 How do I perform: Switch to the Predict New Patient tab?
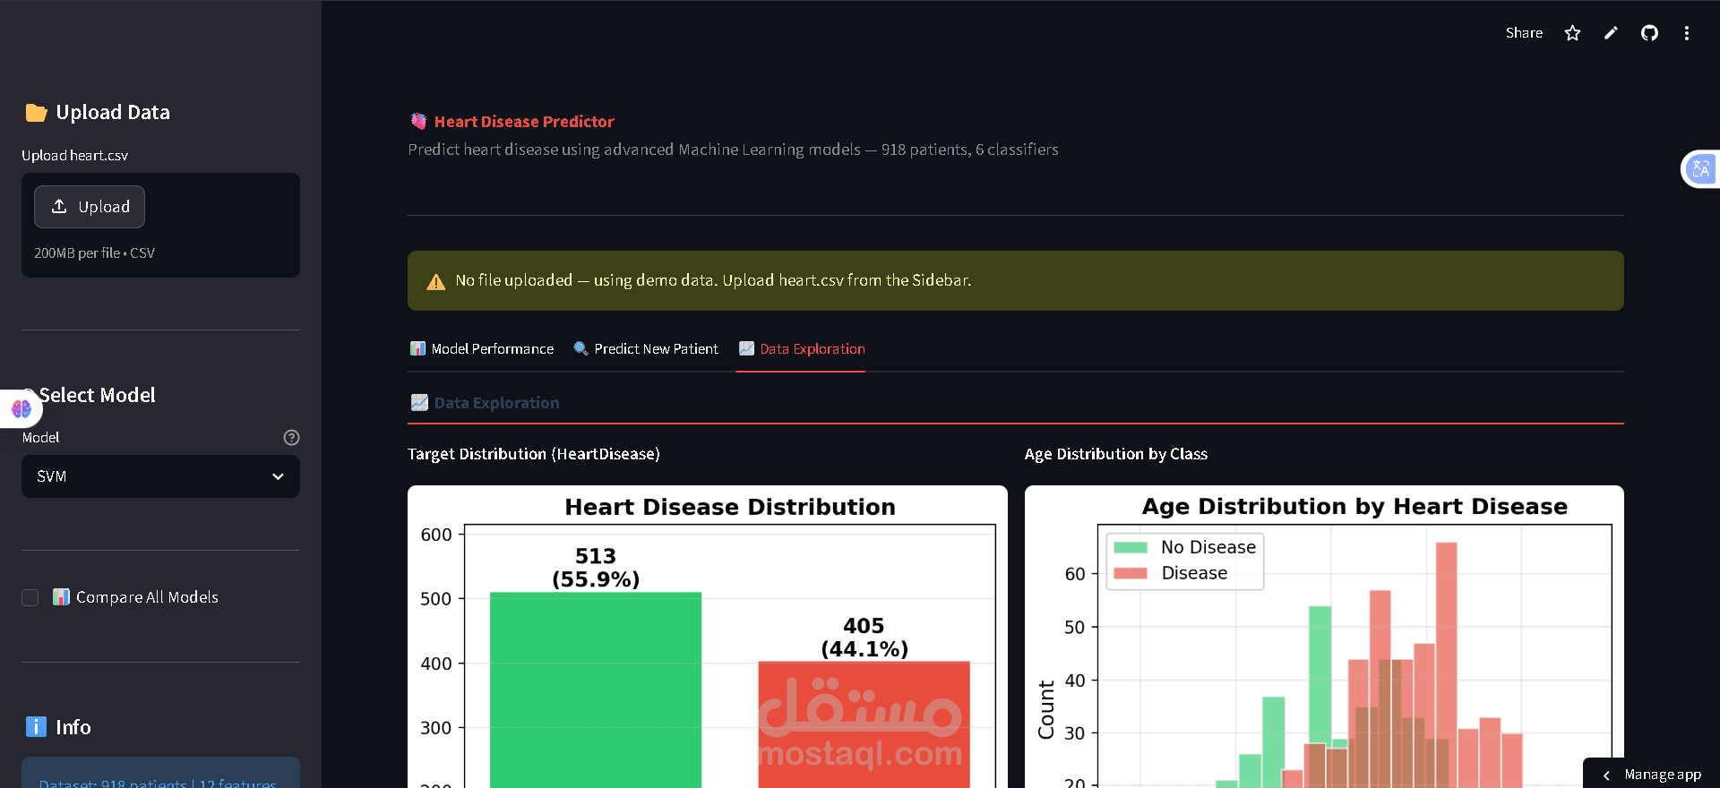tap(646, 349)
